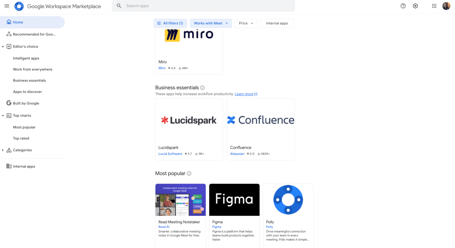Screen dimensions: 455x248
Task: Click the Business essentials section heading
Action: tap(177, 88)
